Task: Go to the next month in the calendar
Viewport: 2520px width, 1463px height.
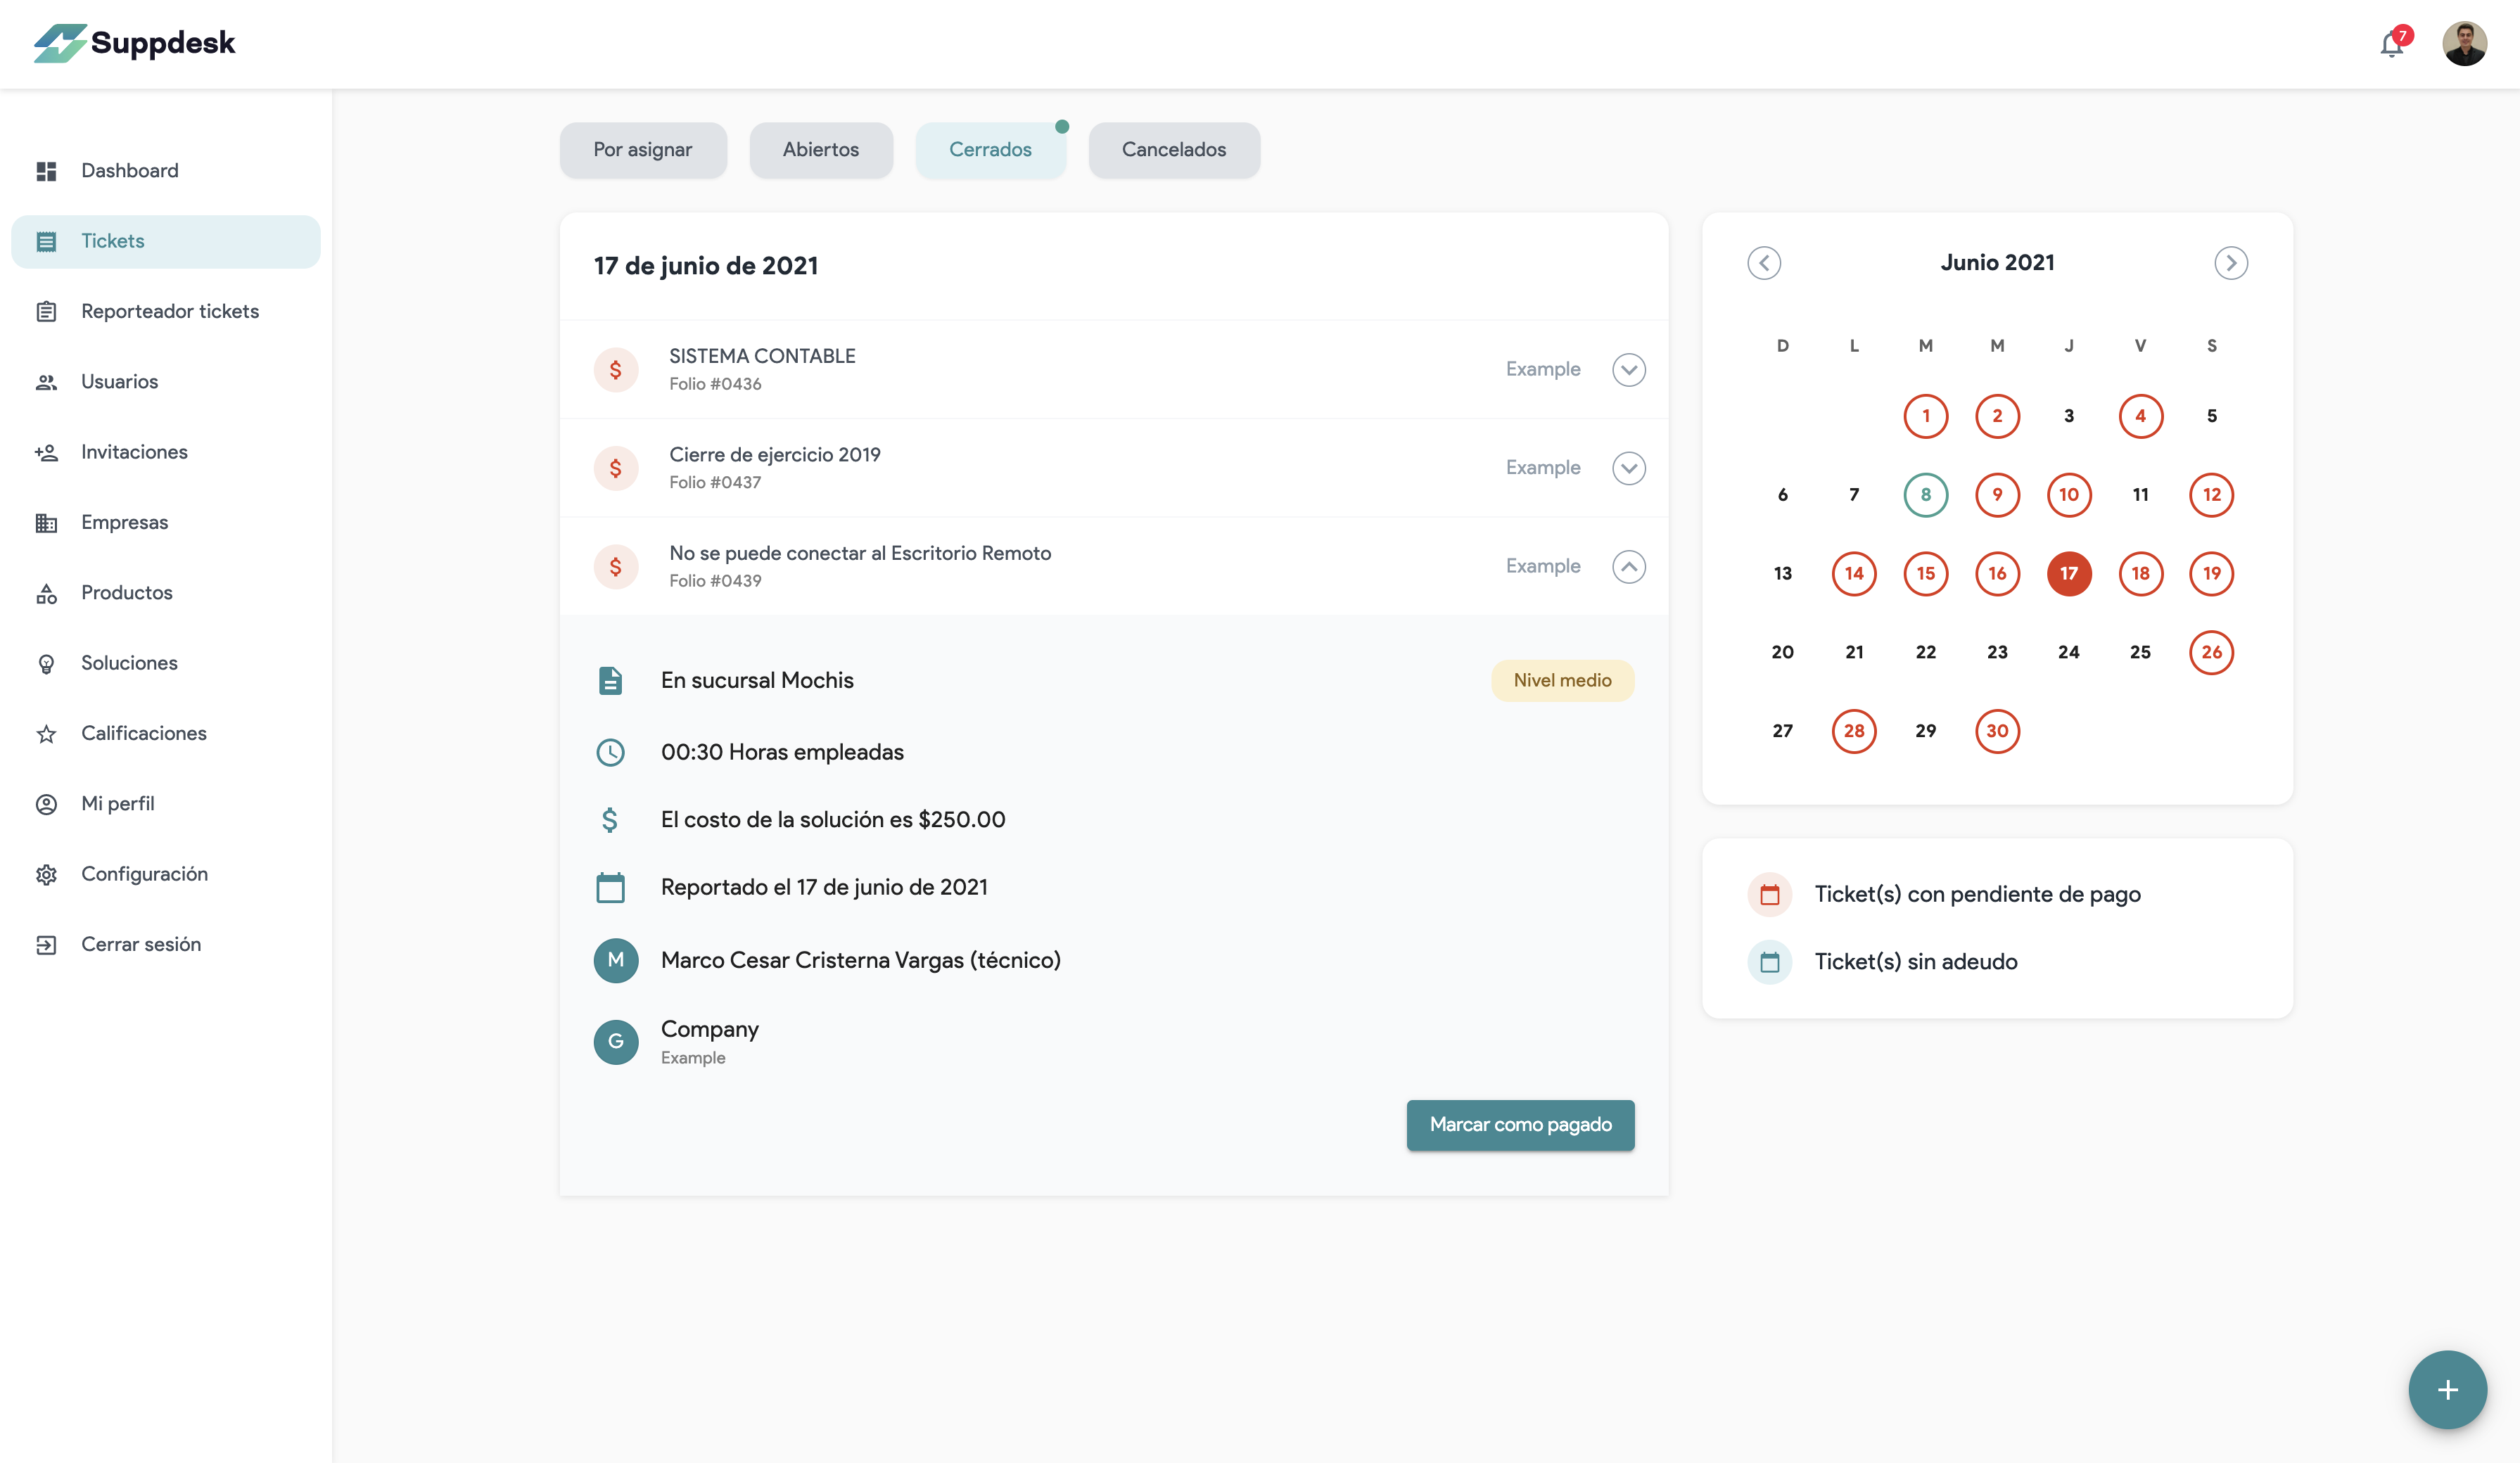Action: coord(2231,262)
